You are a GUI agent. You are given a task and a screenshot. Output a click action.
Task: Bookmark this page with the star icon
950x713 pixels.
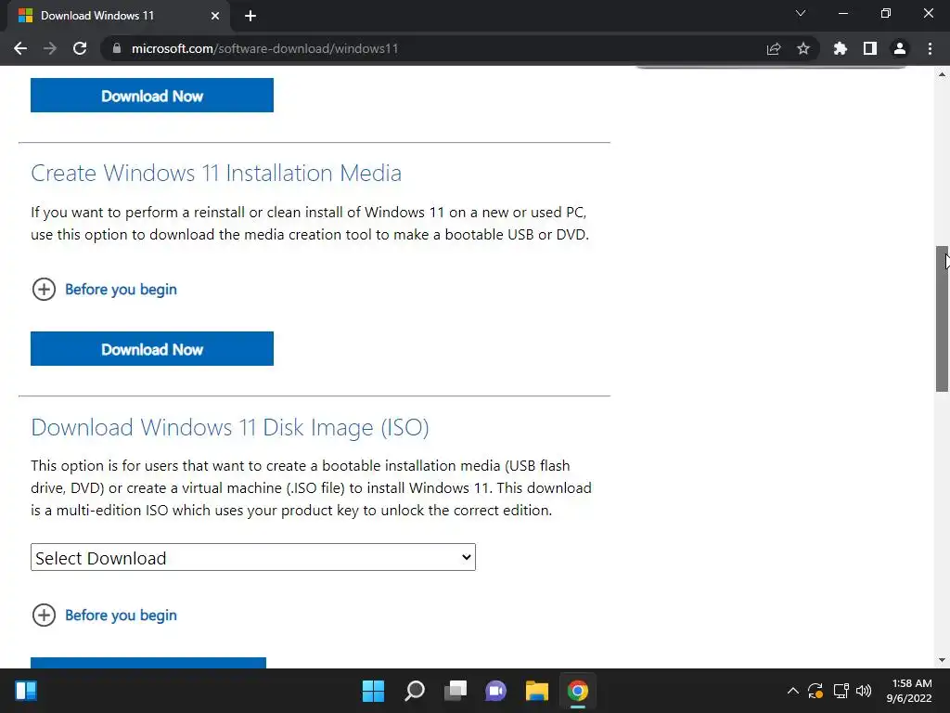click(x=802, y=48)
